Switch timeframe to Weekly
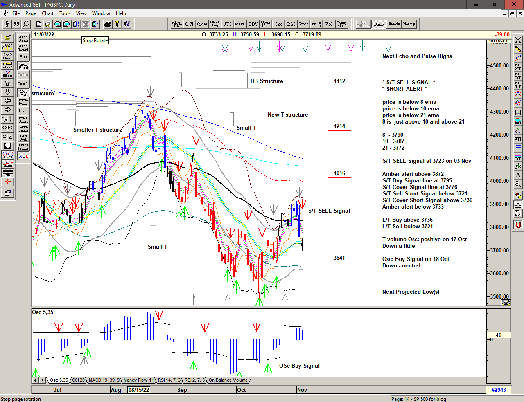Image resolution: width=524 pixels, height=402 pixels. [x=393, y=24]
